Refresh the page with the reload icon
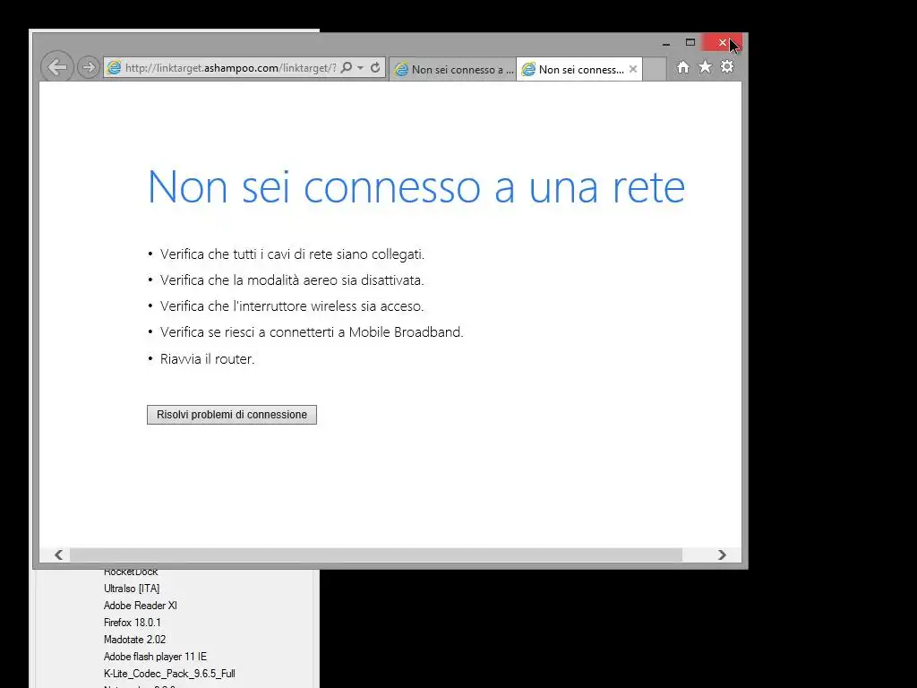 click(x=375, y=67)
